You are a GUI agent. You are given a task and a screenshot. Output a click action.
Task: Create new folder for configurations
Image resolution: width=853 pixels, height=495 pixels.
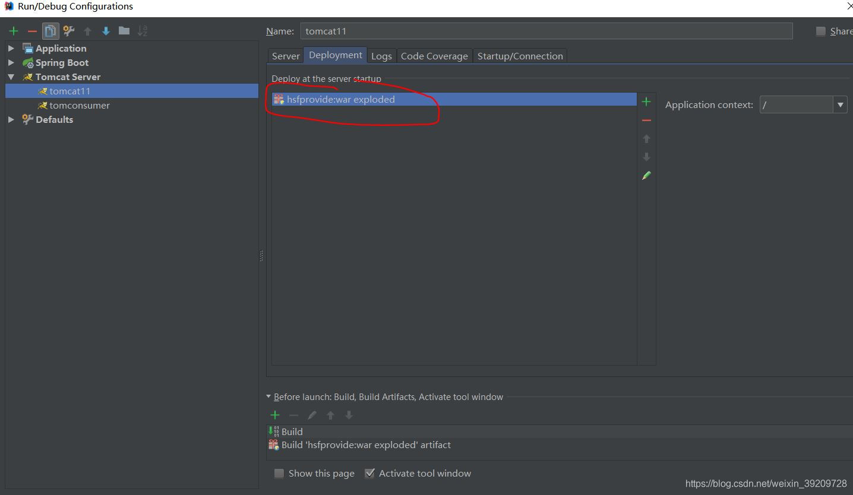coord(124,30)
